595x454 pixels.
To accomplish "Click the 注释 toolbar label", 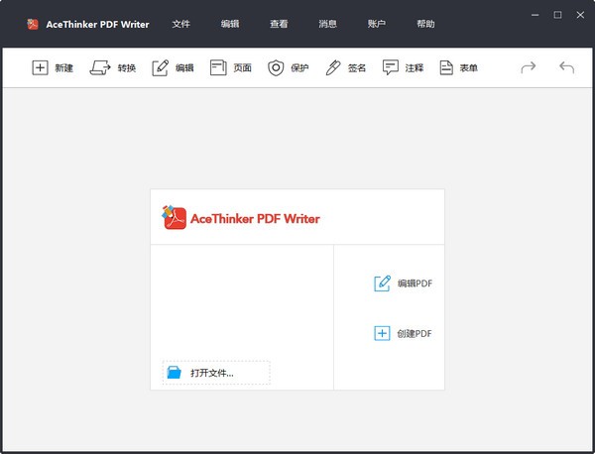I will point(415,67).
